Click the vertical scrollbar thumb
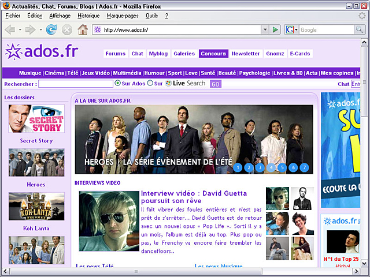This screenshot has height=277, width=370. click(364, 81)
